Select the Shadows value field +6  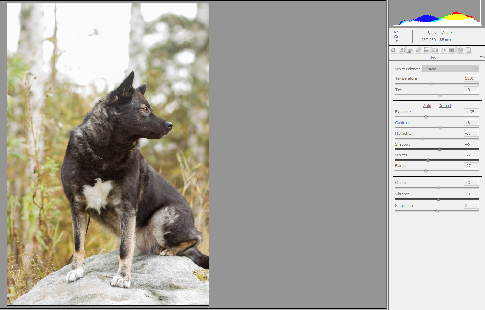click(471, 144)
